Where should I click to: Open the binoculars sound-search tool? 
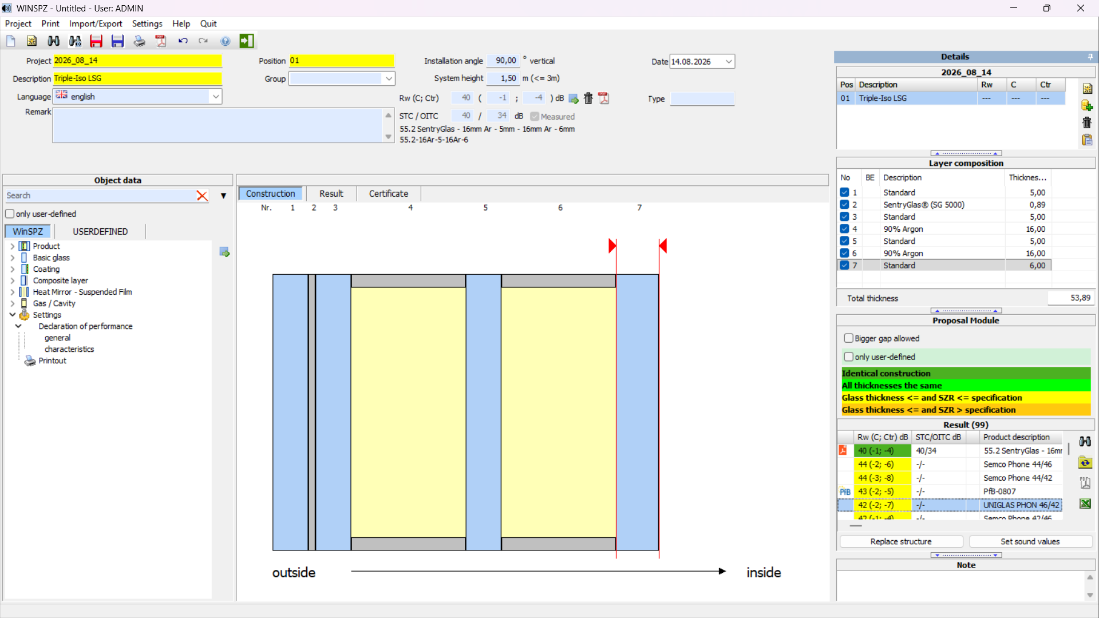[x=75, y=41]
